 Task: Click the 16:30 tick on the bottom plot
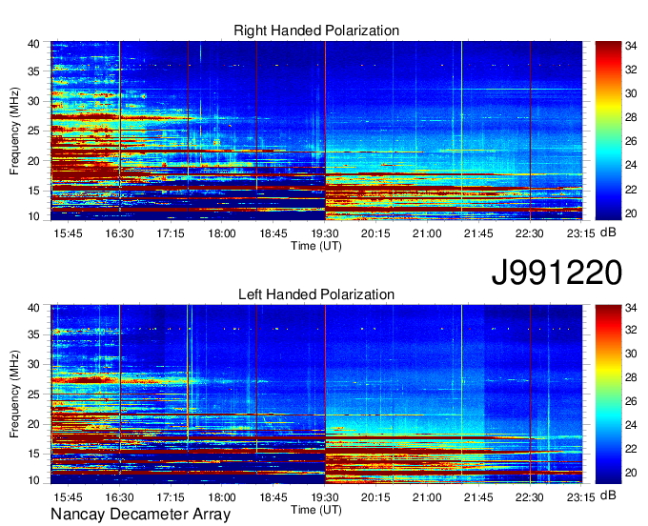[x=119, y=497]
